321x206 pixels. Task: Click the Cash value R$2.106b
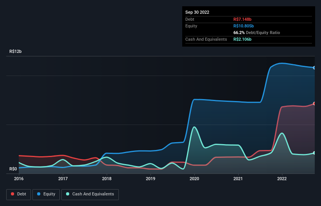click(x=242, y=39)
